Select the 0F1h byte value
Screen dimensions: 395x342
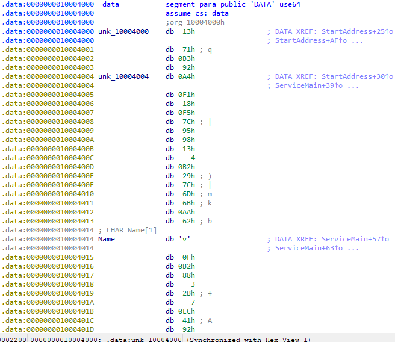tap(188, 95)
